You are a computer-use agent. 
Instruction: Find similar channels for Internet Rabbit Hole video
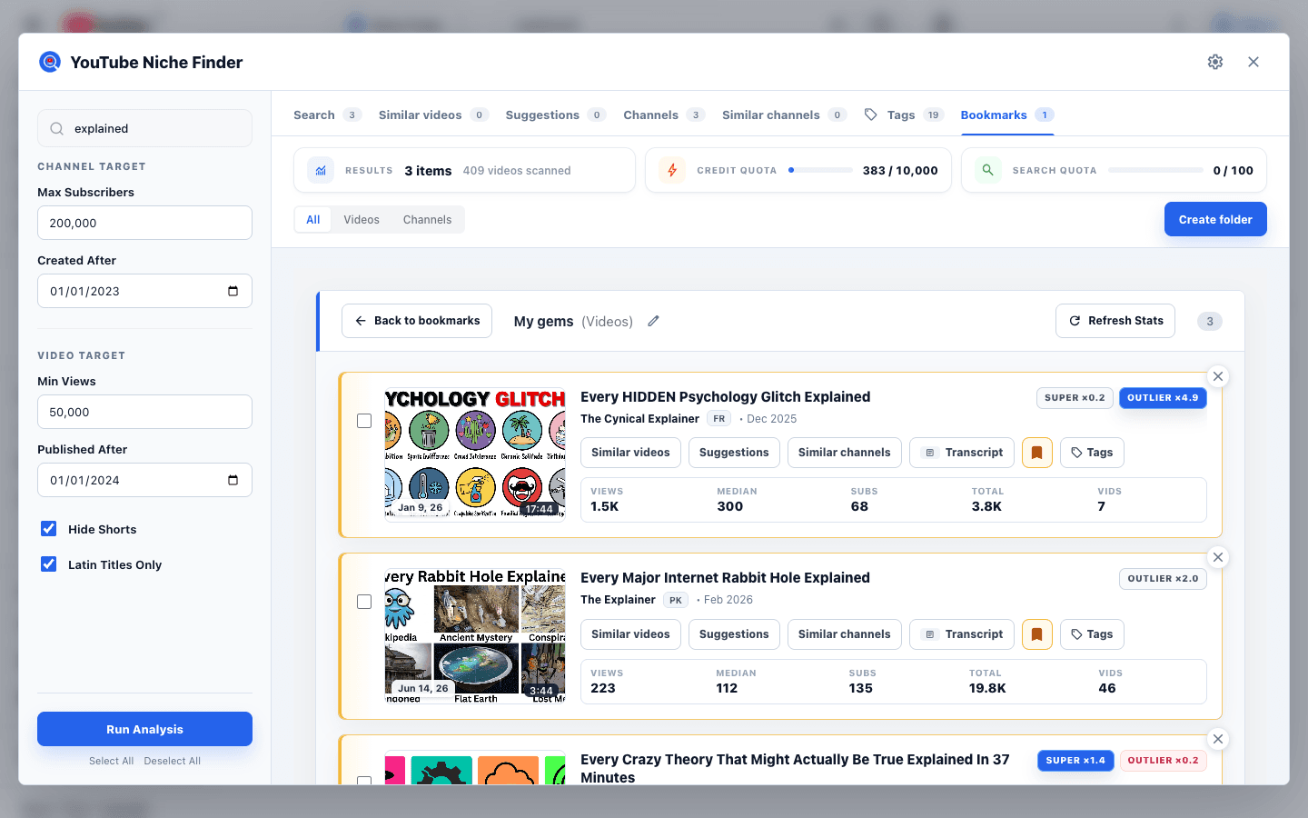pos(845,634)
